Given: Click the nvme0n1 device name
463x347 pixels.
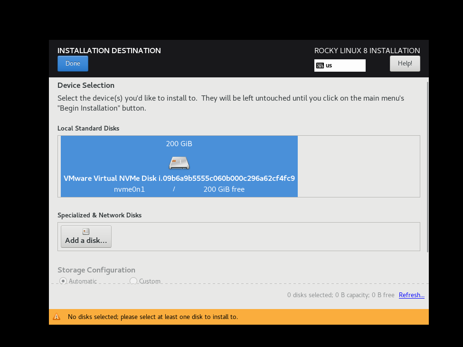Looking at the screenshot, I should (x=129, y=189).
